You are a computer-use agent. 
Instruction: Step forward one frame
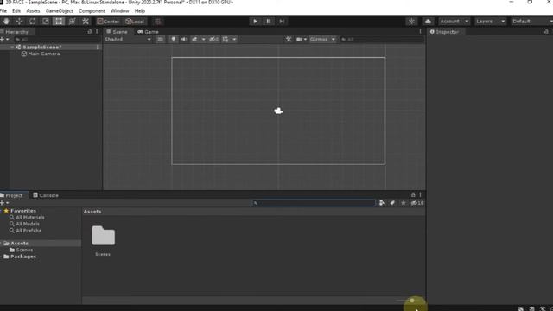click(x=282, y=21)
